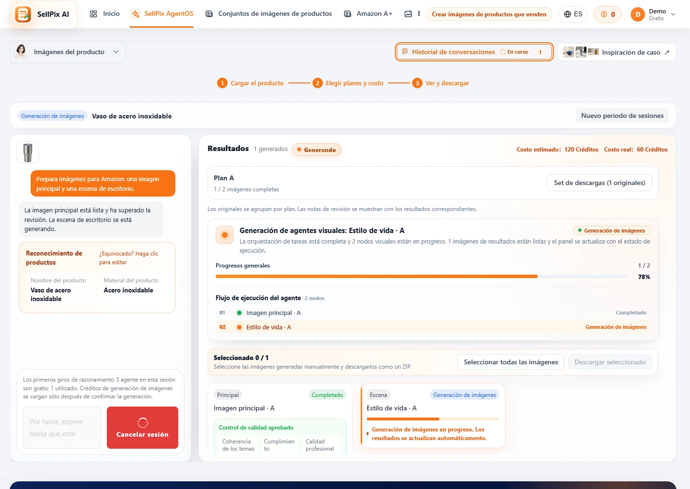Click the credits coin icon
The image size is (690, 489).
point(604,14)
